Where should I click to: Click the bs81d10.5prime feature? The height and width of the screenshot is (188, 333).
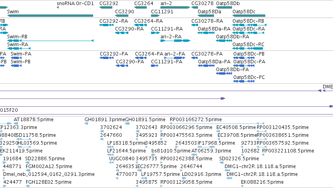(x=153, y=155)
